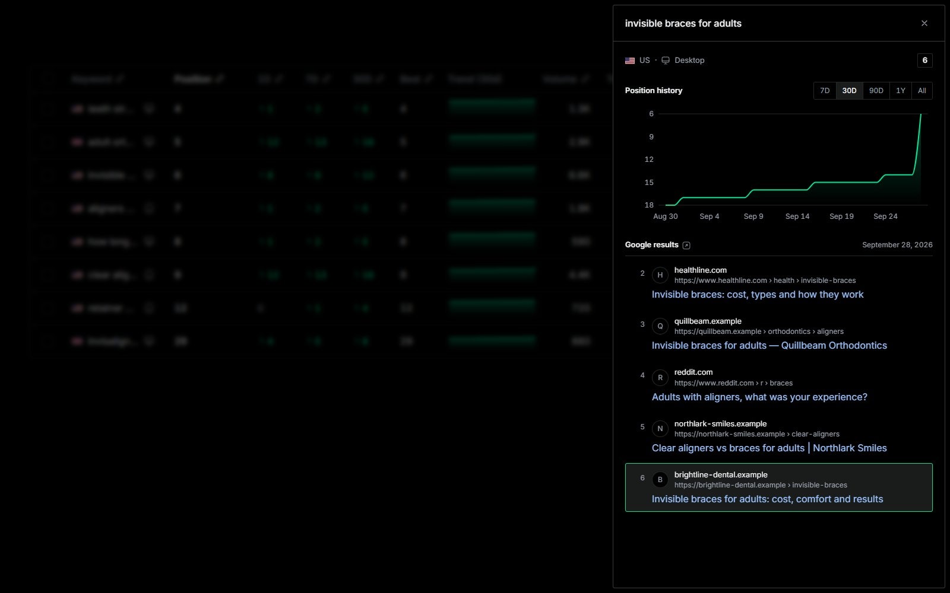Open Google results in external view
Screen dimensions: 950x593
(x=686, y=246)
